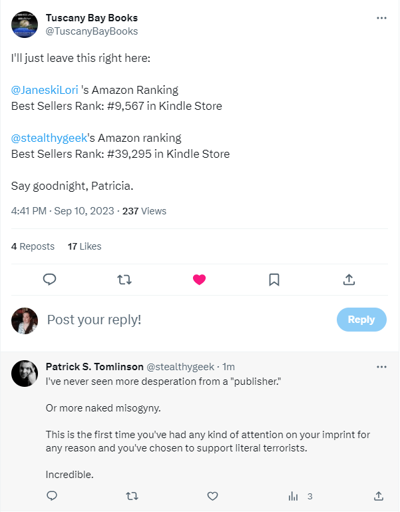Open more options for the main post
Image resolution: width=400 pixels, height=512 pixels.
[381, 18]
